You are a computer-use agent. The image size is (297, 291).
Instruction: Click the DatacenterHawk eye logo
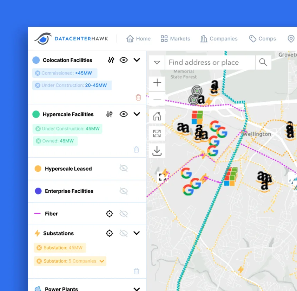[x=43, y=39]
